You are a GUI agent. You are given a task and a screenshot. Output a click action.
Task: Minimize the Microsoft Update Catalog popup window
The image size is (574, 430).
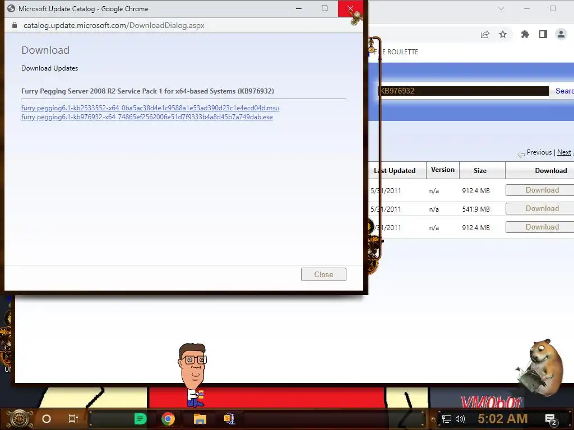click(x=299, y=8)
